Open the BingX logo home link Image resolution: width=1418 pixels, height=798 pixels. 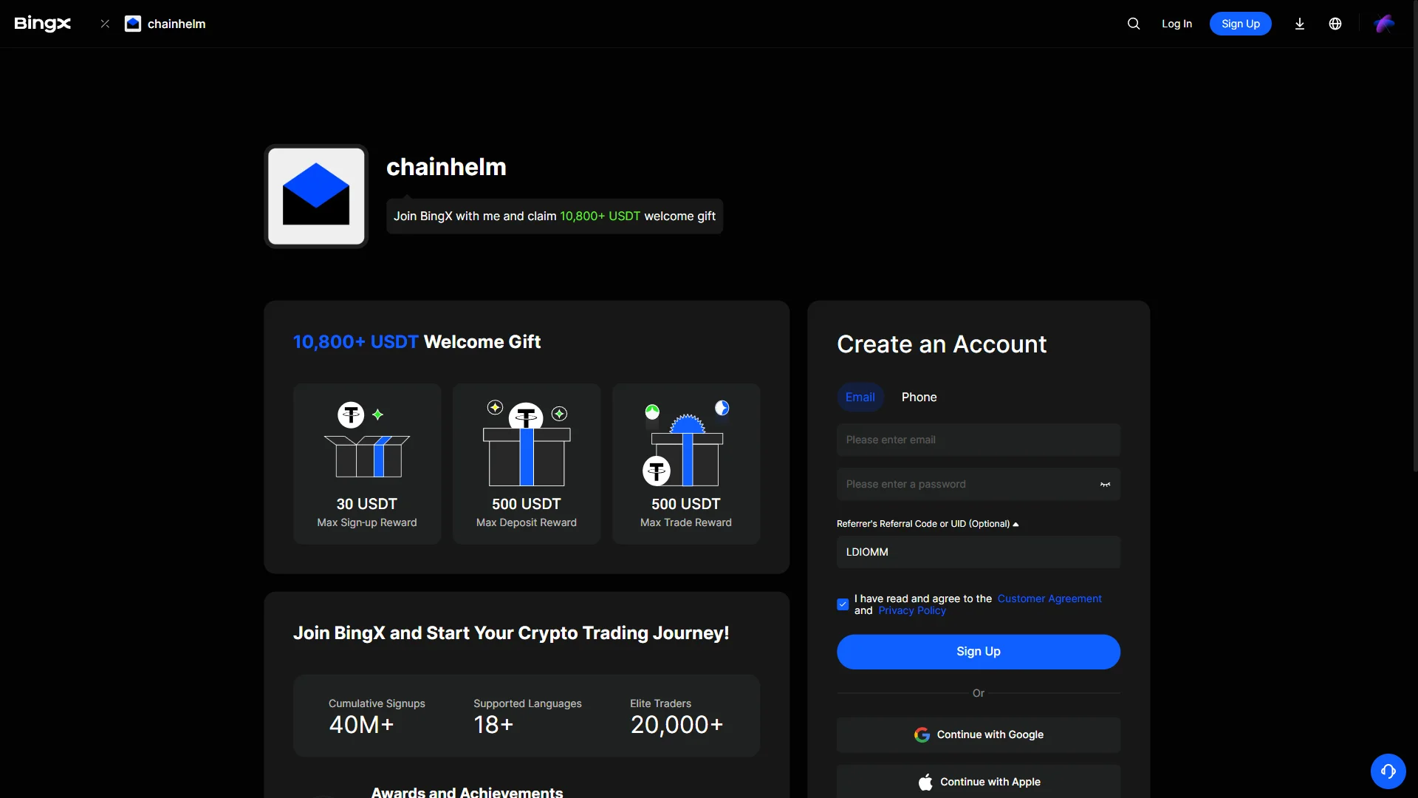(43, 24)
